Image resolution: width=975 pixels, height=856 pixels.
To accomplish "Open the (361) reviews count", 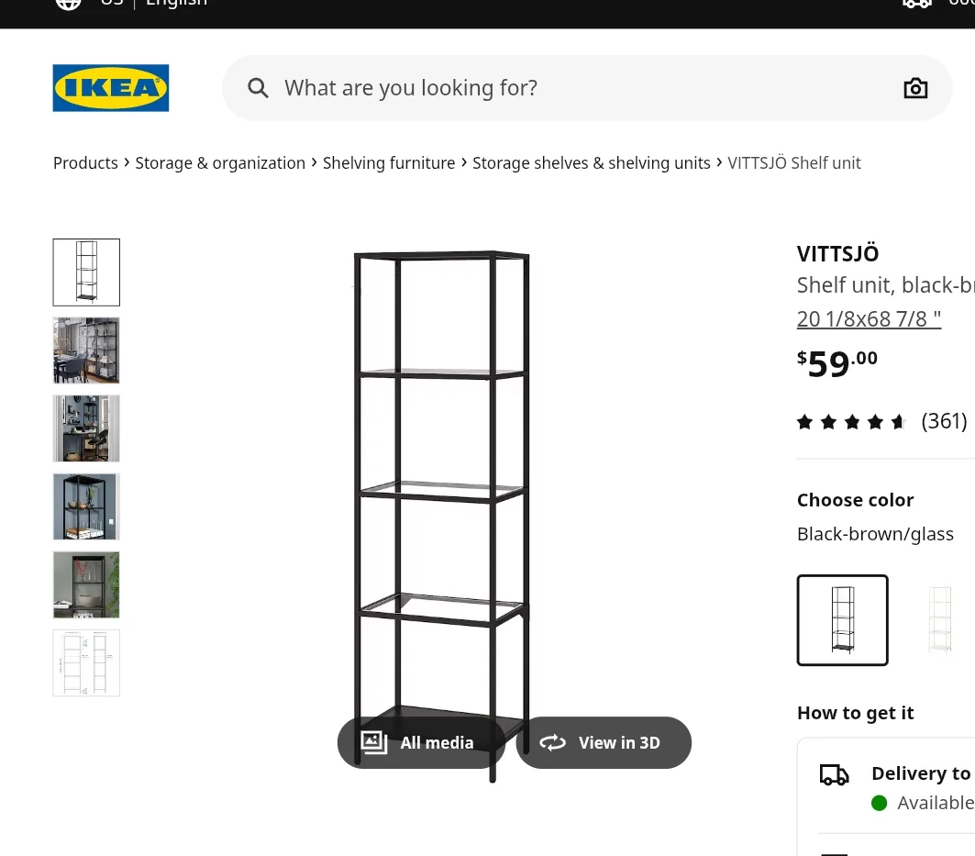I will (944, 421).
